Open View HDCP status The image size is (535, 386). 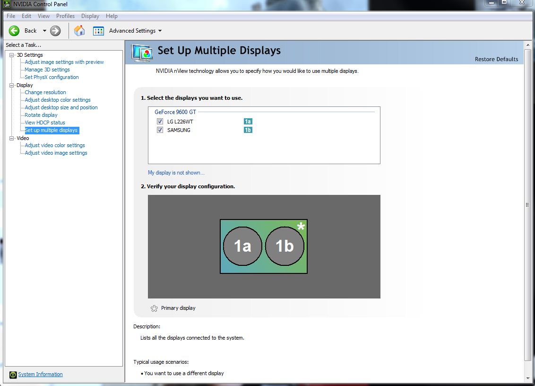pyautogui.click(x=45, y=123)
